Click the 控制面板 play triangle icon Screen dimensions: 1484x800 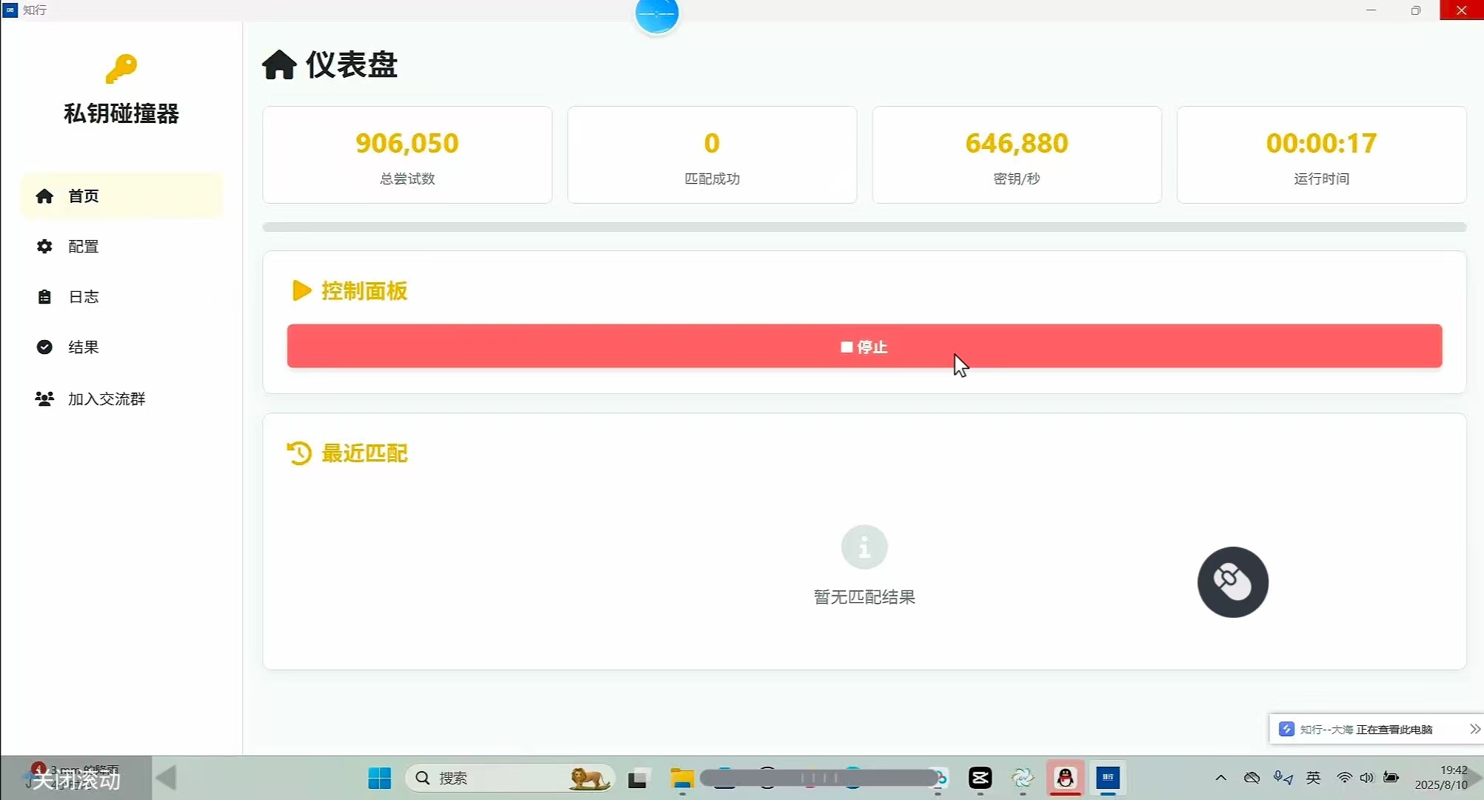[301, 290]
